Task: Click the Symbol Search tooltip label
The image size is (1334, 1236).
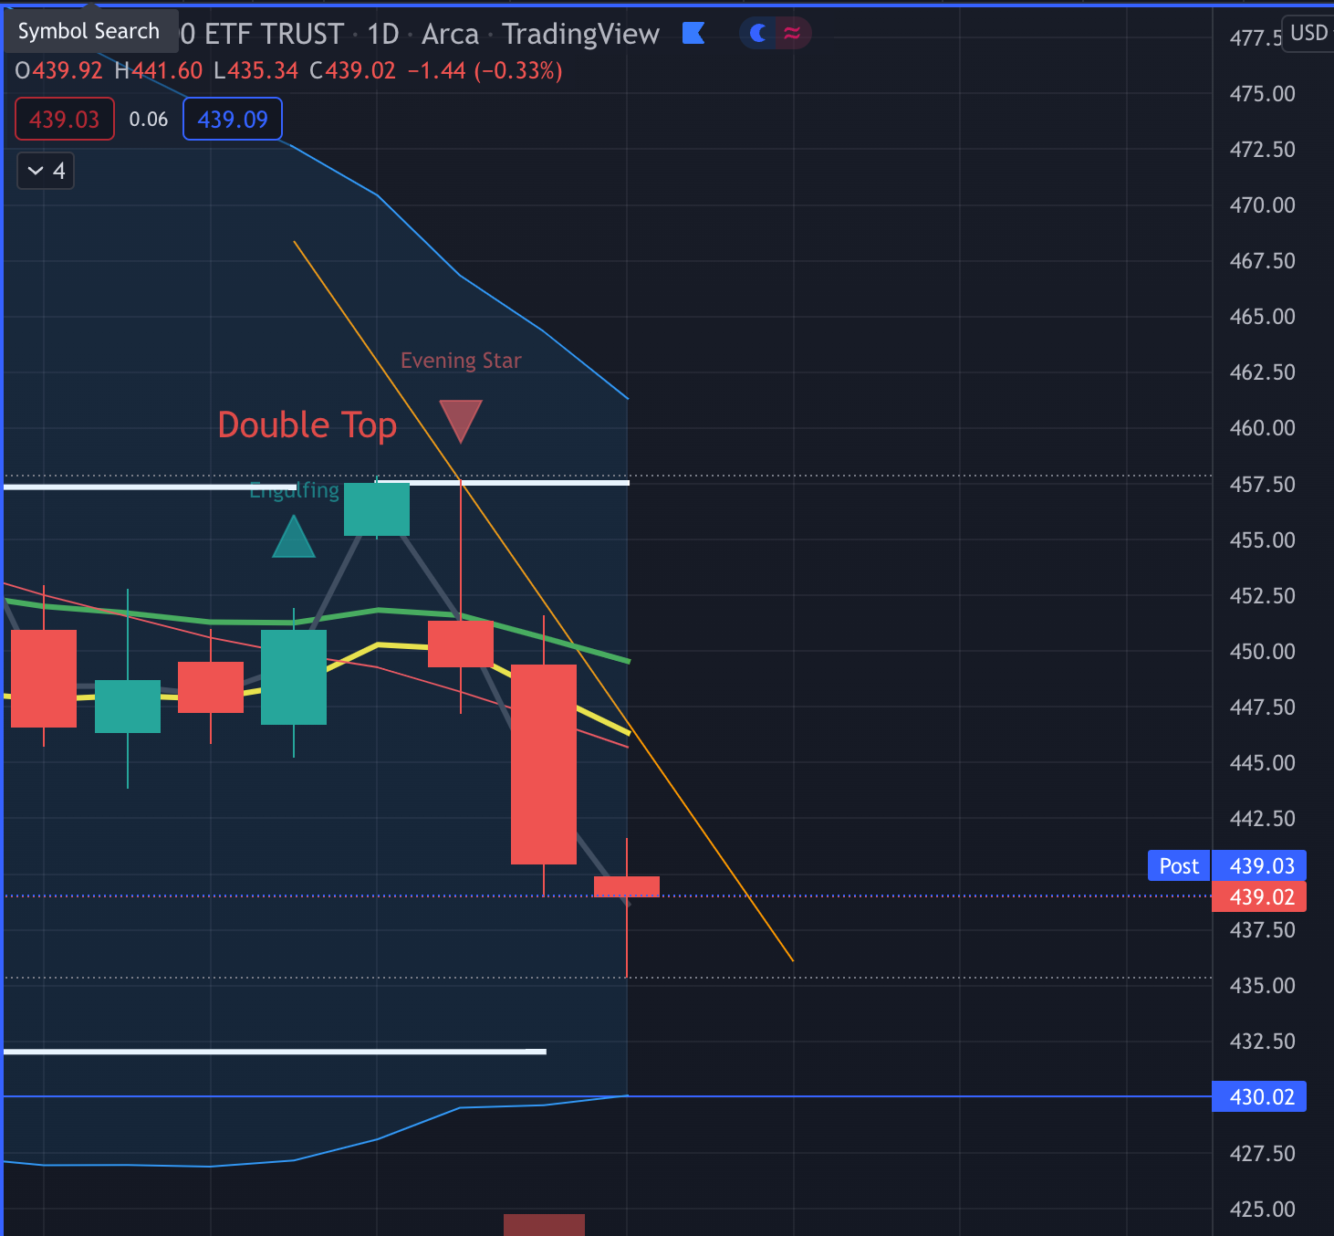Action: (x=89, y=31)
